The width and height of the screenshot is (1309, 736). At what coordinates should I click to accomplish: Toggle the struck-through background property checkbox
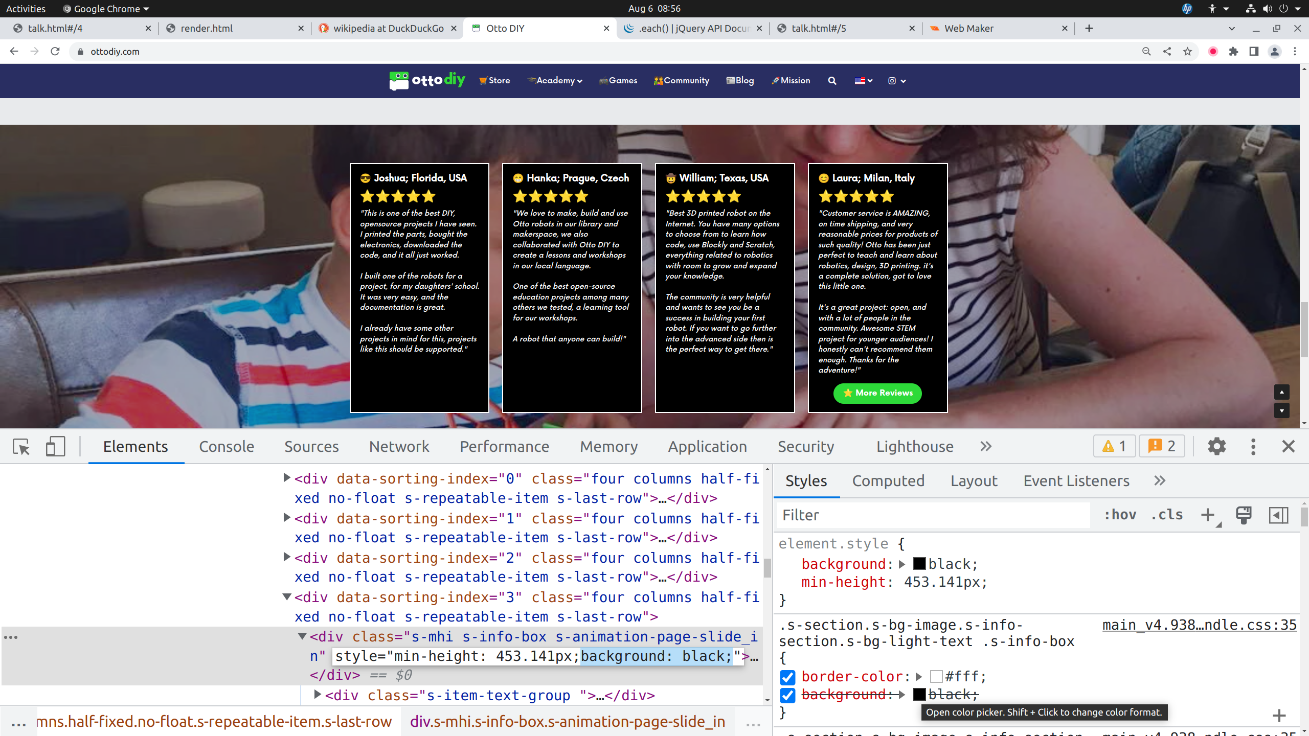pyautogui.click(x=787, y=695)
